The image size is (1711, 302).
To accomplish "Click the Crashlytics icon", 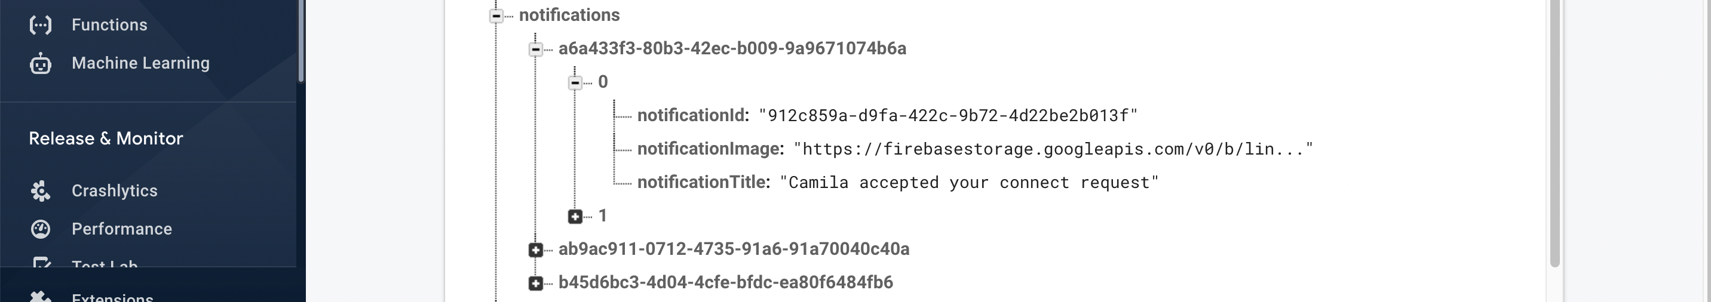I will click(41, 191).
